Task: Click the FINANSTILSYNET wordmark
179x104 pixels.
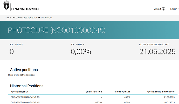Action: click(x=26, y=9)
